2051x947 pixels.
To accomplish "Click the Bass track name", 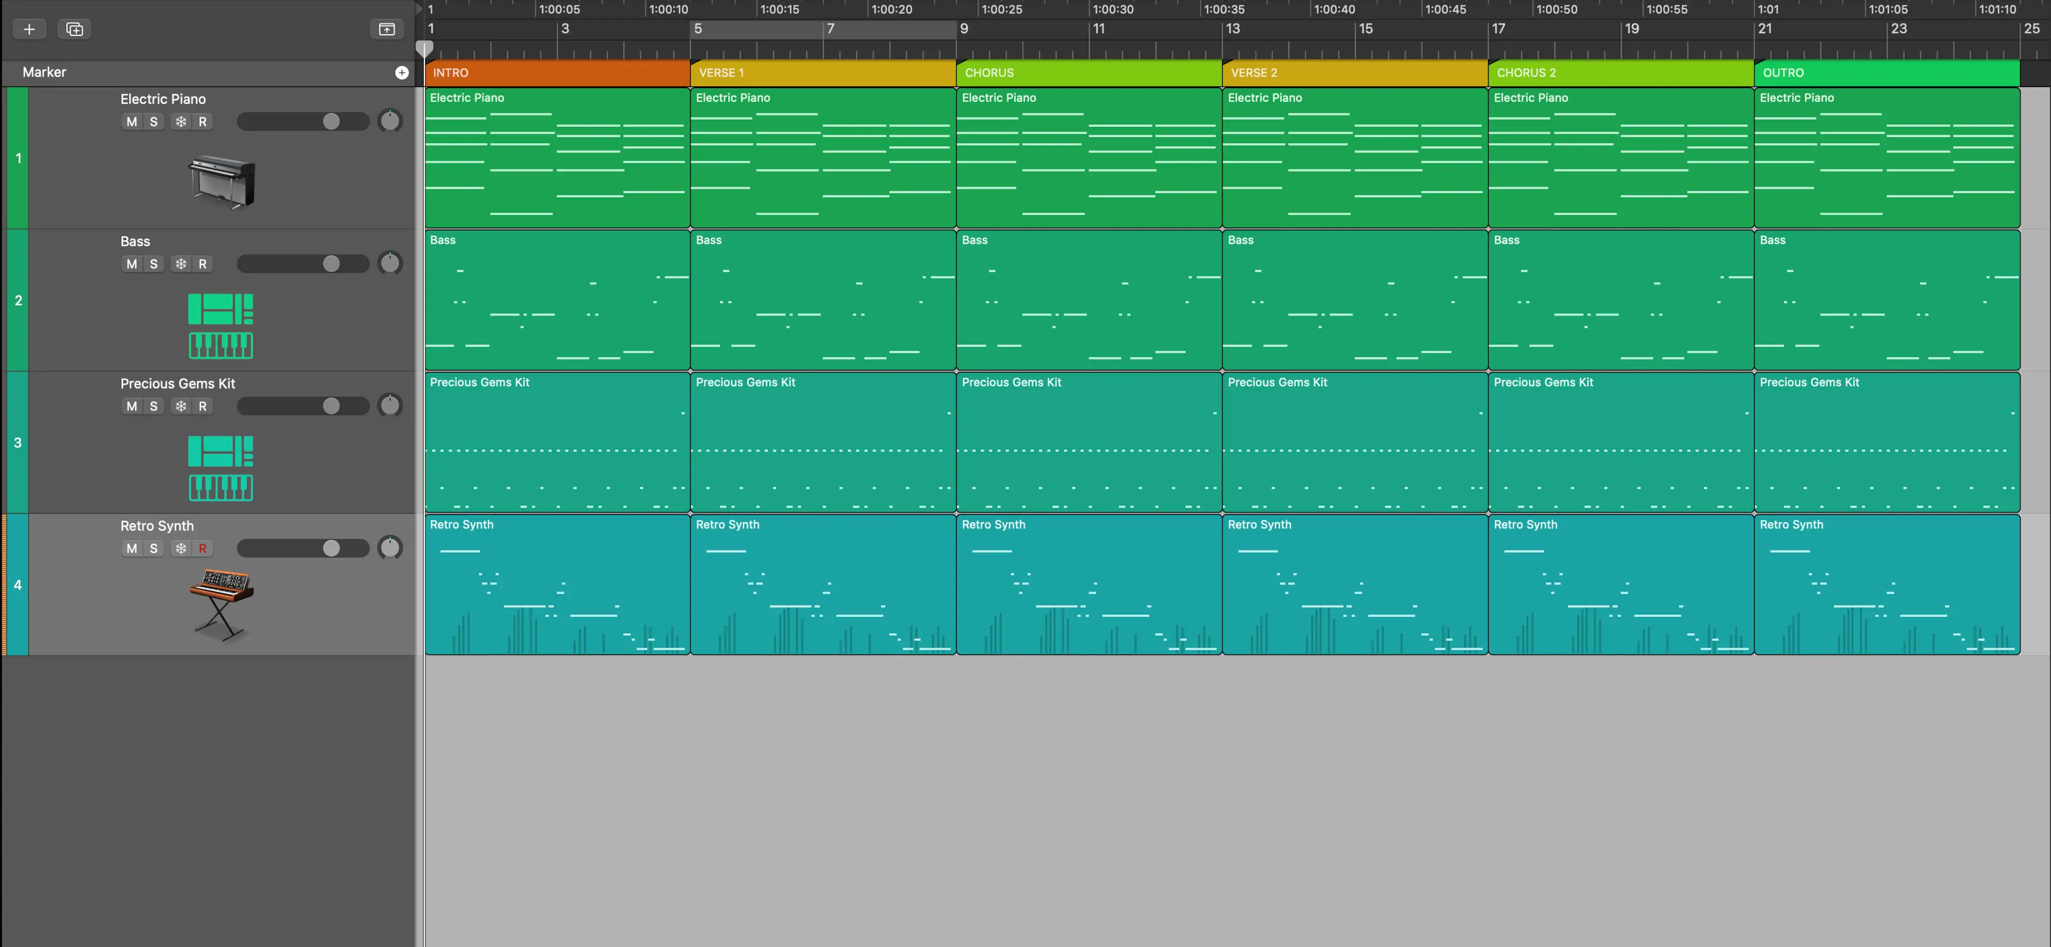I will (135, 241).
